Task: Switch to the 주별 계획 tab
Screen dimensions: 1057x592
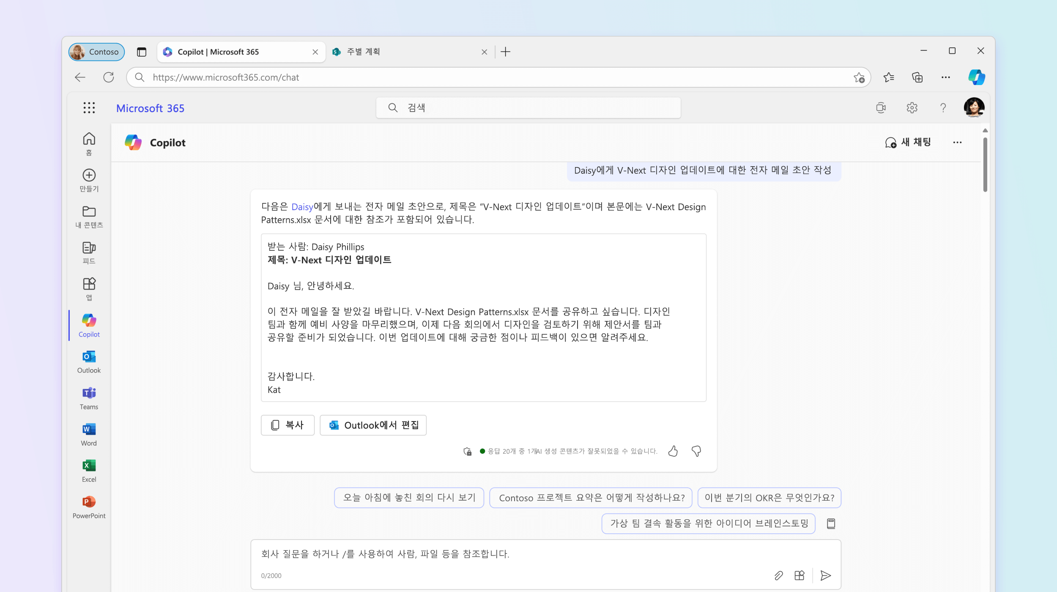Action: [410, 52]
